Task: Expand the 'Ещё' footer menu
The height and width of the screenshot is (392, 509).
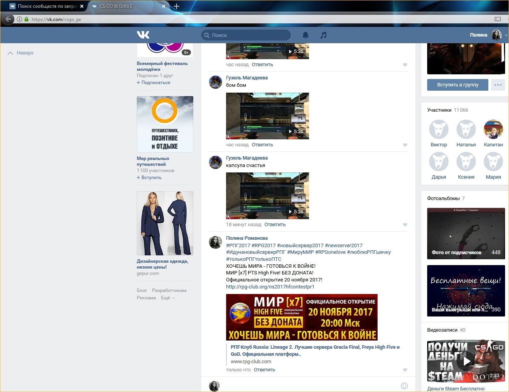Action: [168, 298]
